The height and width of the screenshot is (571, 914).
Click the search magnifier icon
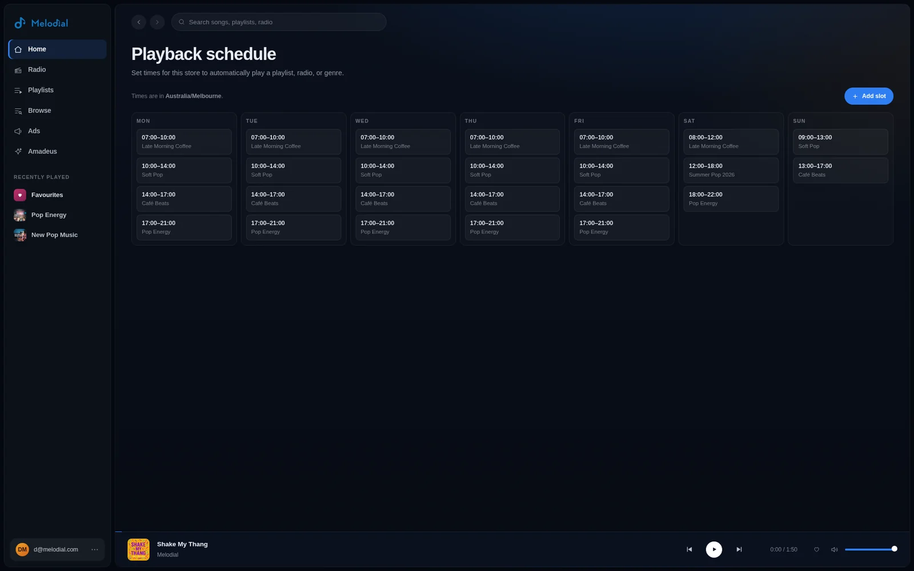coord(182,22)
